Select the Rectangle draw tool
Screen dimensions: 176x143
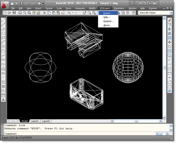(3, 38)
